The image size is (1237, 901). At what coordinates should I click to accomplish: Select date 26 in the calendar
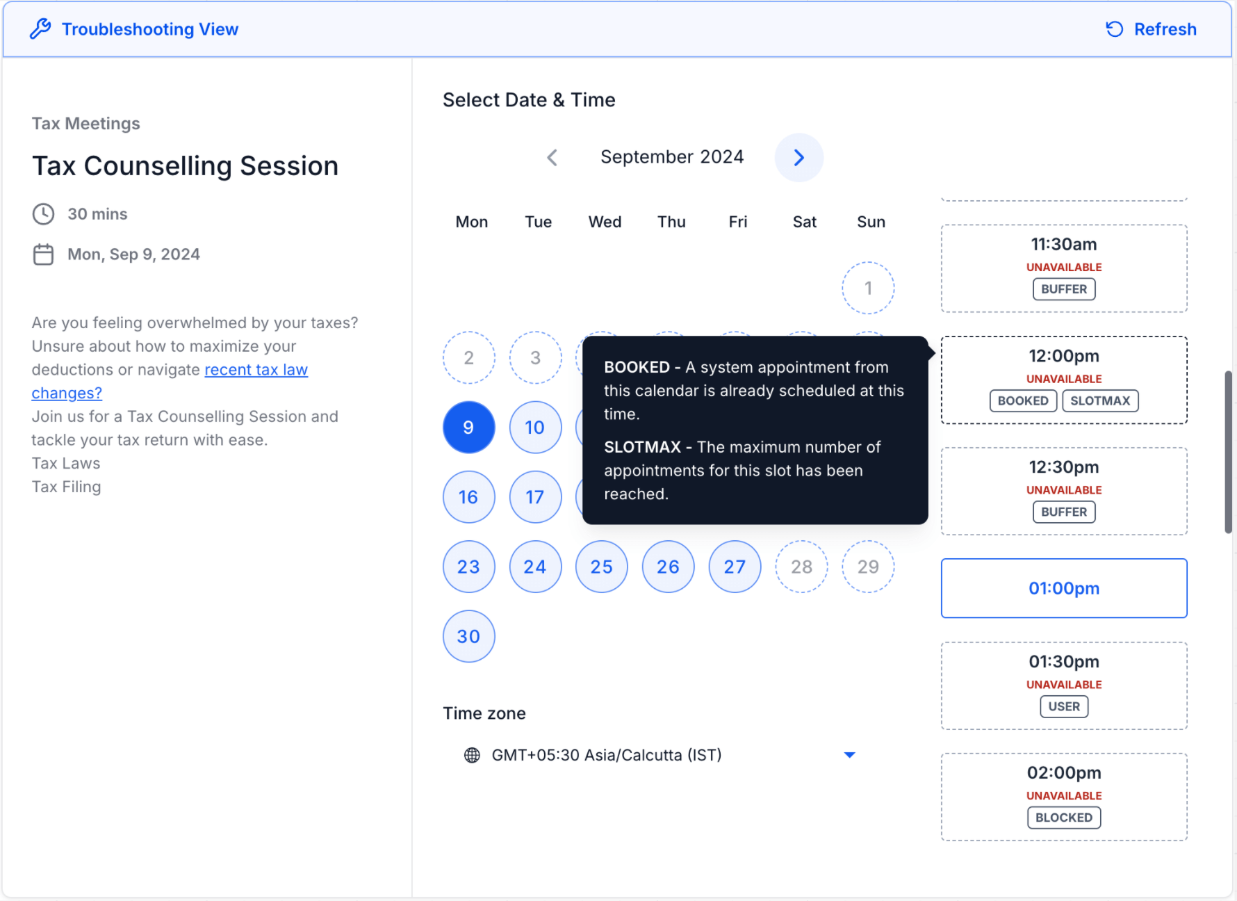tap(669, 567)
